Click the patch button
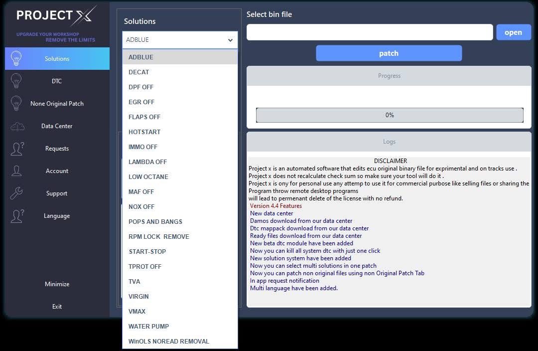The image size is (538, 351). [389, 53]
